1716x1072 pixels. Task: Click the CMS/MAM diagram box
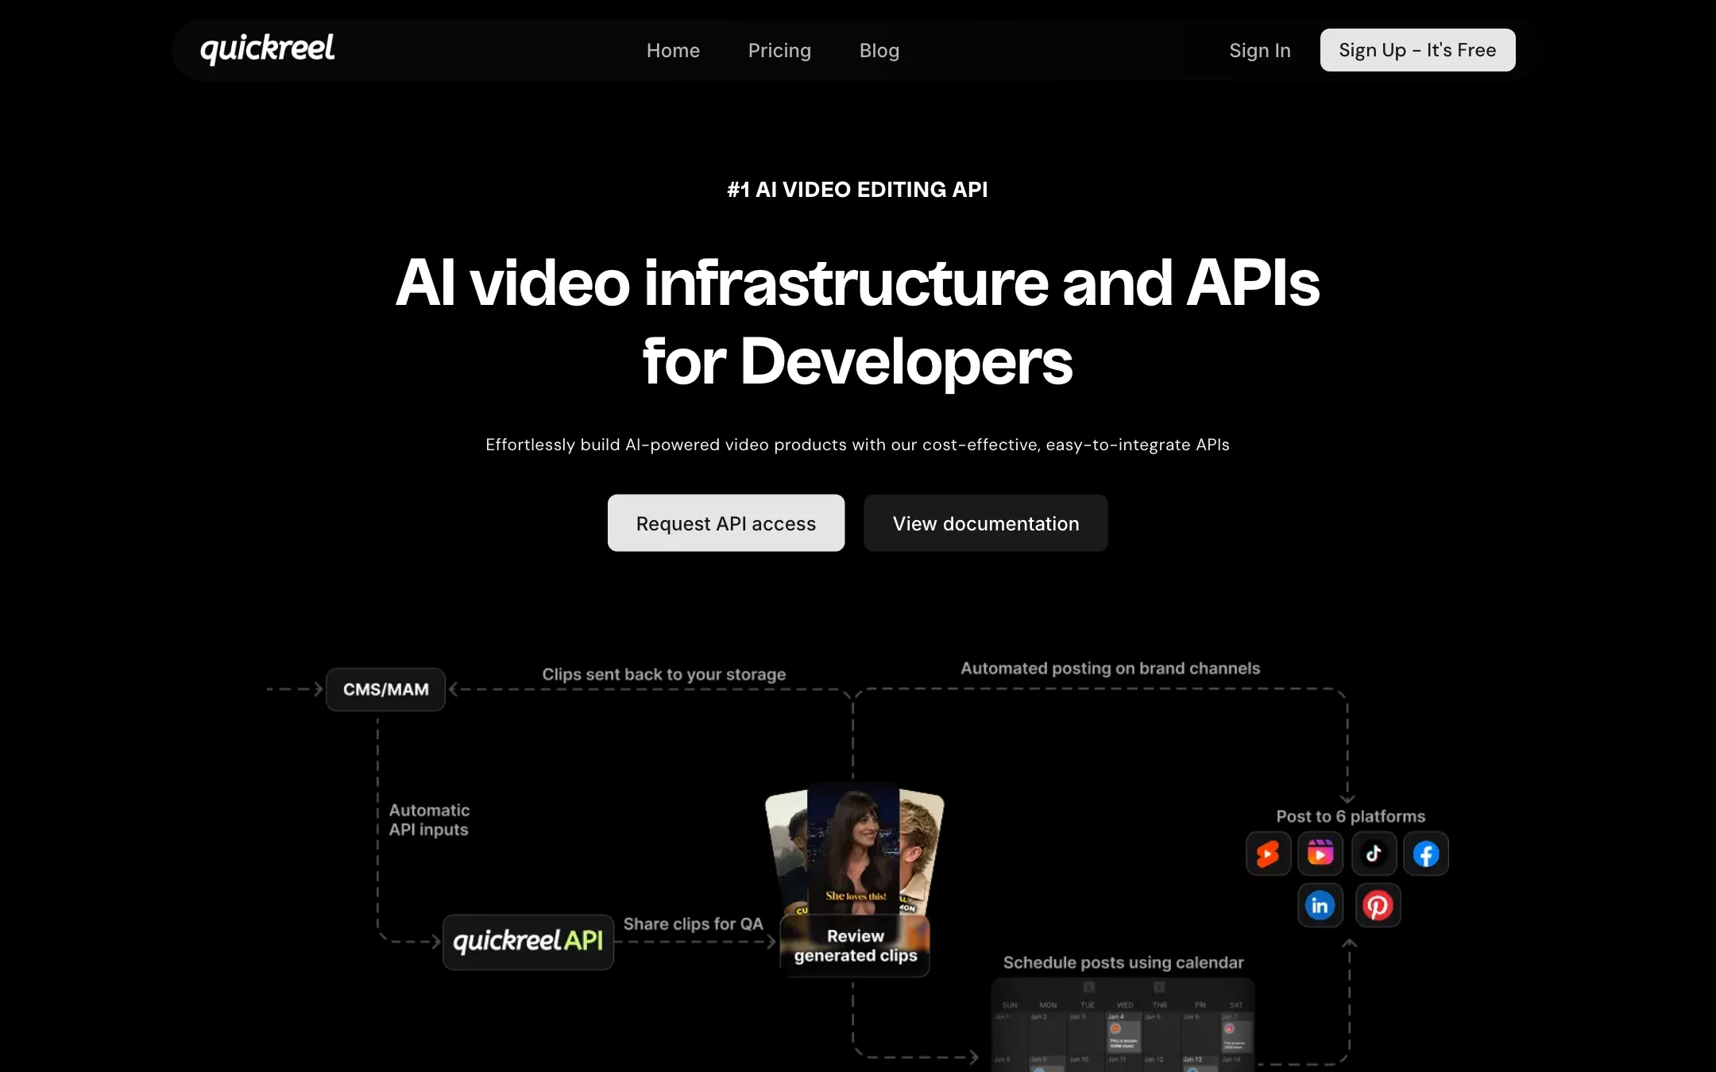385,689
